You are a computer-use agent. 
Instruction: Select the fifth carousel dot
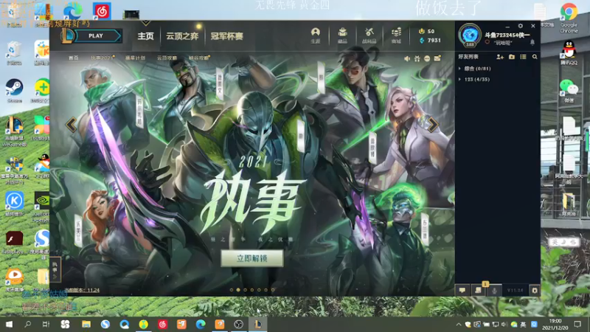point(259,290)
